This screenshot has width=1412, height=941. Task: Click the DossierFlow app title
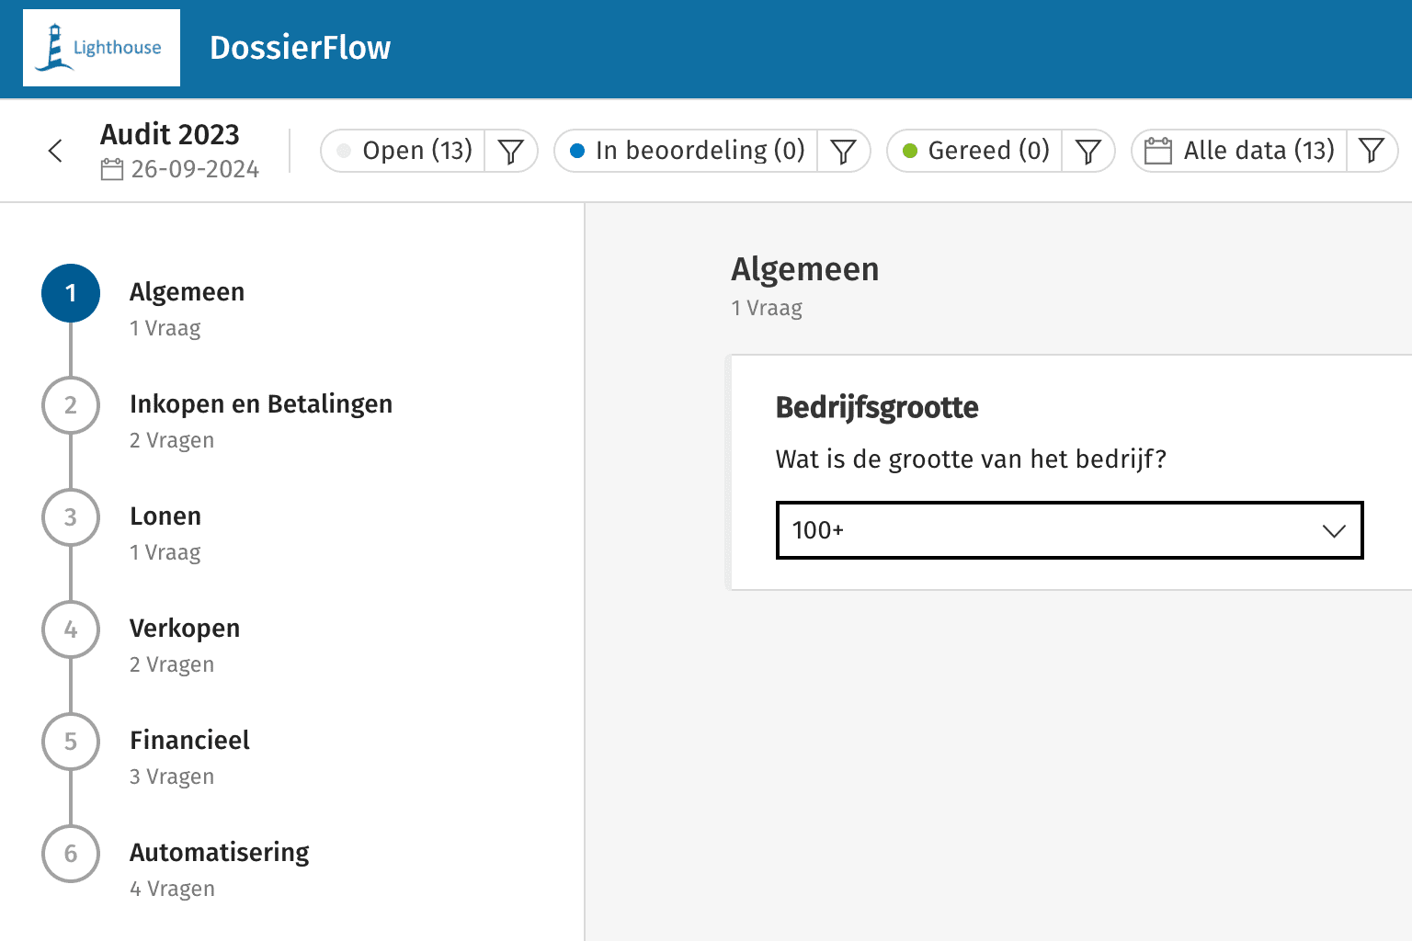[x=300, y=48]
